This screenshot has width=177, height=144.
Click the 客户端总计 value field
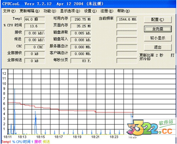[x=81, y=54]
